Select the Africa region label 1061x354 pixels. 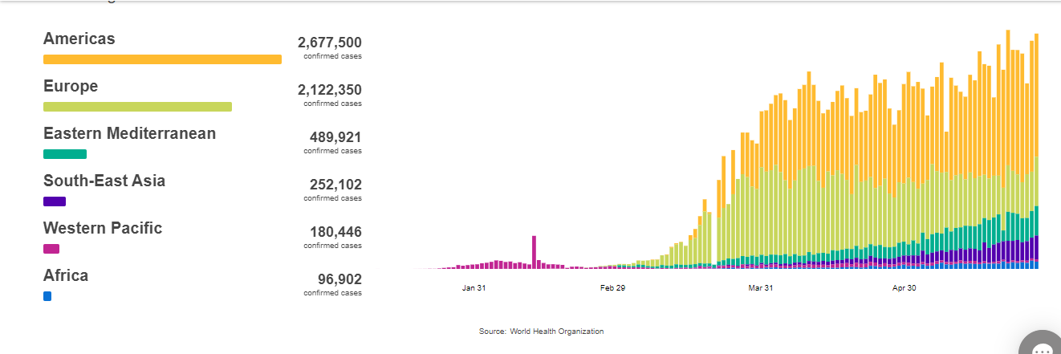click(66, 275)
